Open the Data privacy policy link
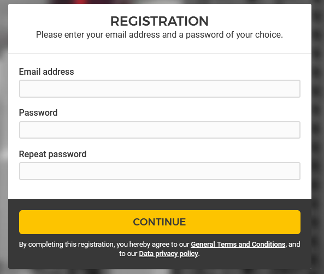This screenshot has height=274, width=324. (168, 254)
